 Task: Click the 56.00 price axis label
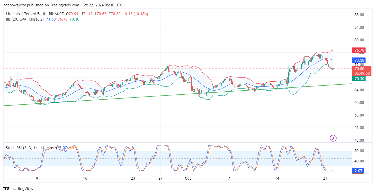pyautogui.click(x=359, y=115)
